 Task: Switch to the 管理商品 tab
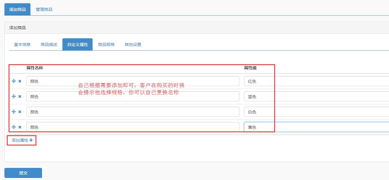point(44,9)
